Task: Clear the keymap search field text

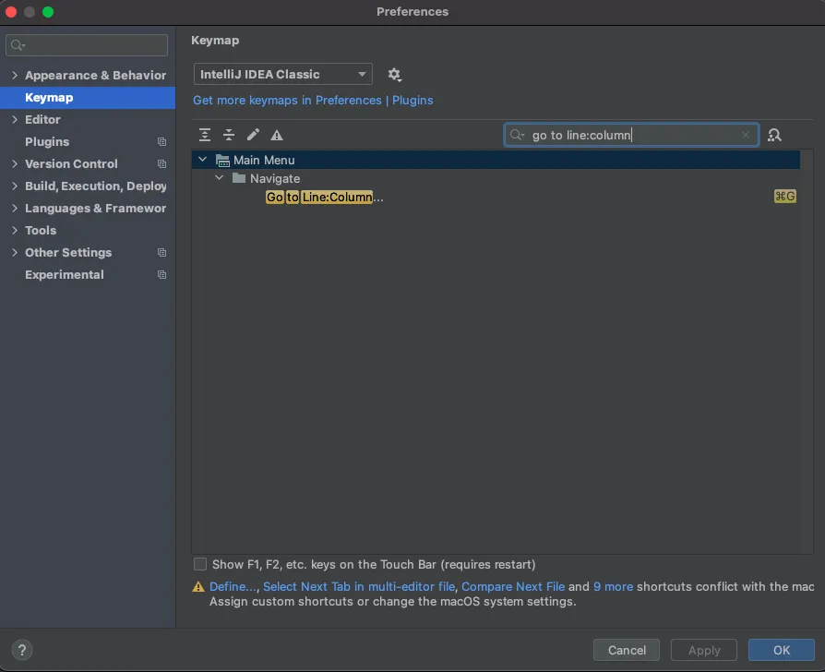Action: point(746,135)
